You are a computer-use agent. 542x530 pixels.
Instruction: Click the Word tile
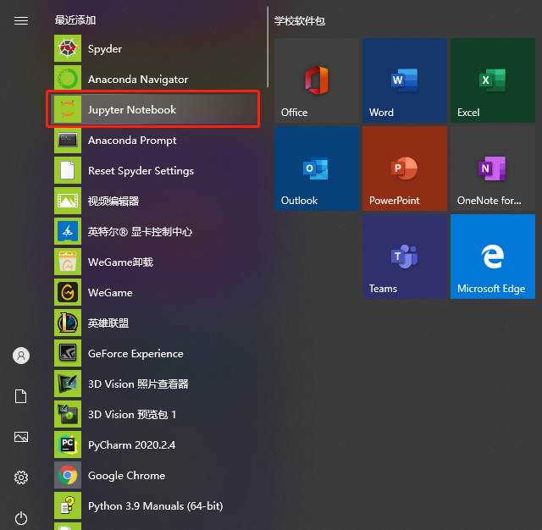(404, 80)
